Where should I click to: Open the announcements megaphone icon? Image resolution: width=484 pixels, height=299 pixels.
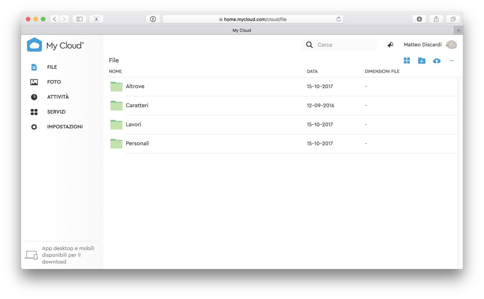point(390,45)
